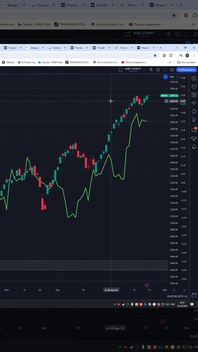The height and width of the screenshot is (352, 198).
Task: Toggle the blue maximize-pane button near RUB
Action: pyautogui.click(x=166, y=77)
